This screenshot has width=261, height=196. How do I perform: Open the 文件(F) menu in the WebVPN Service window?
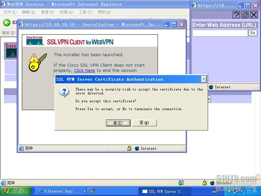10,12
